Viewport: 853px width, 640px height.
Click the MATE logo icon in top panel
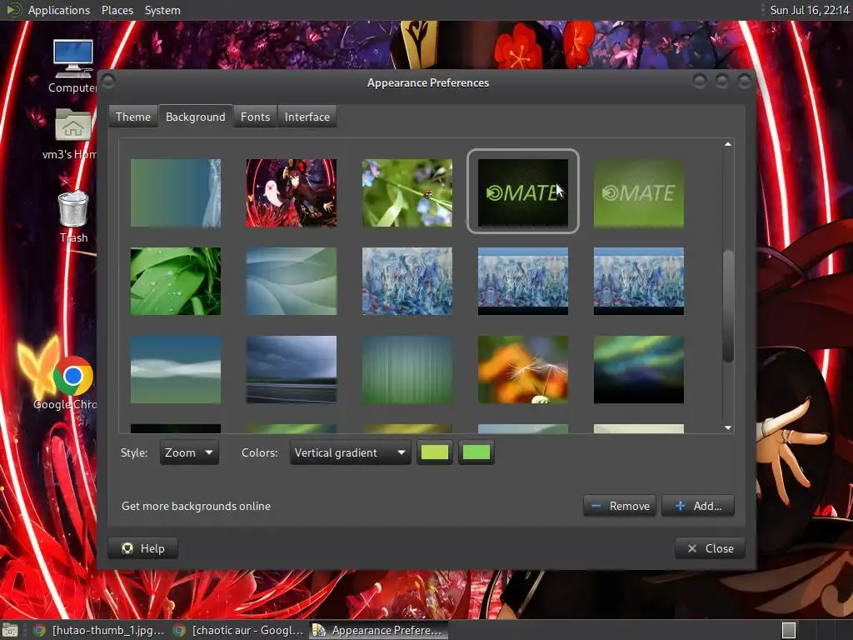[12, 10]
